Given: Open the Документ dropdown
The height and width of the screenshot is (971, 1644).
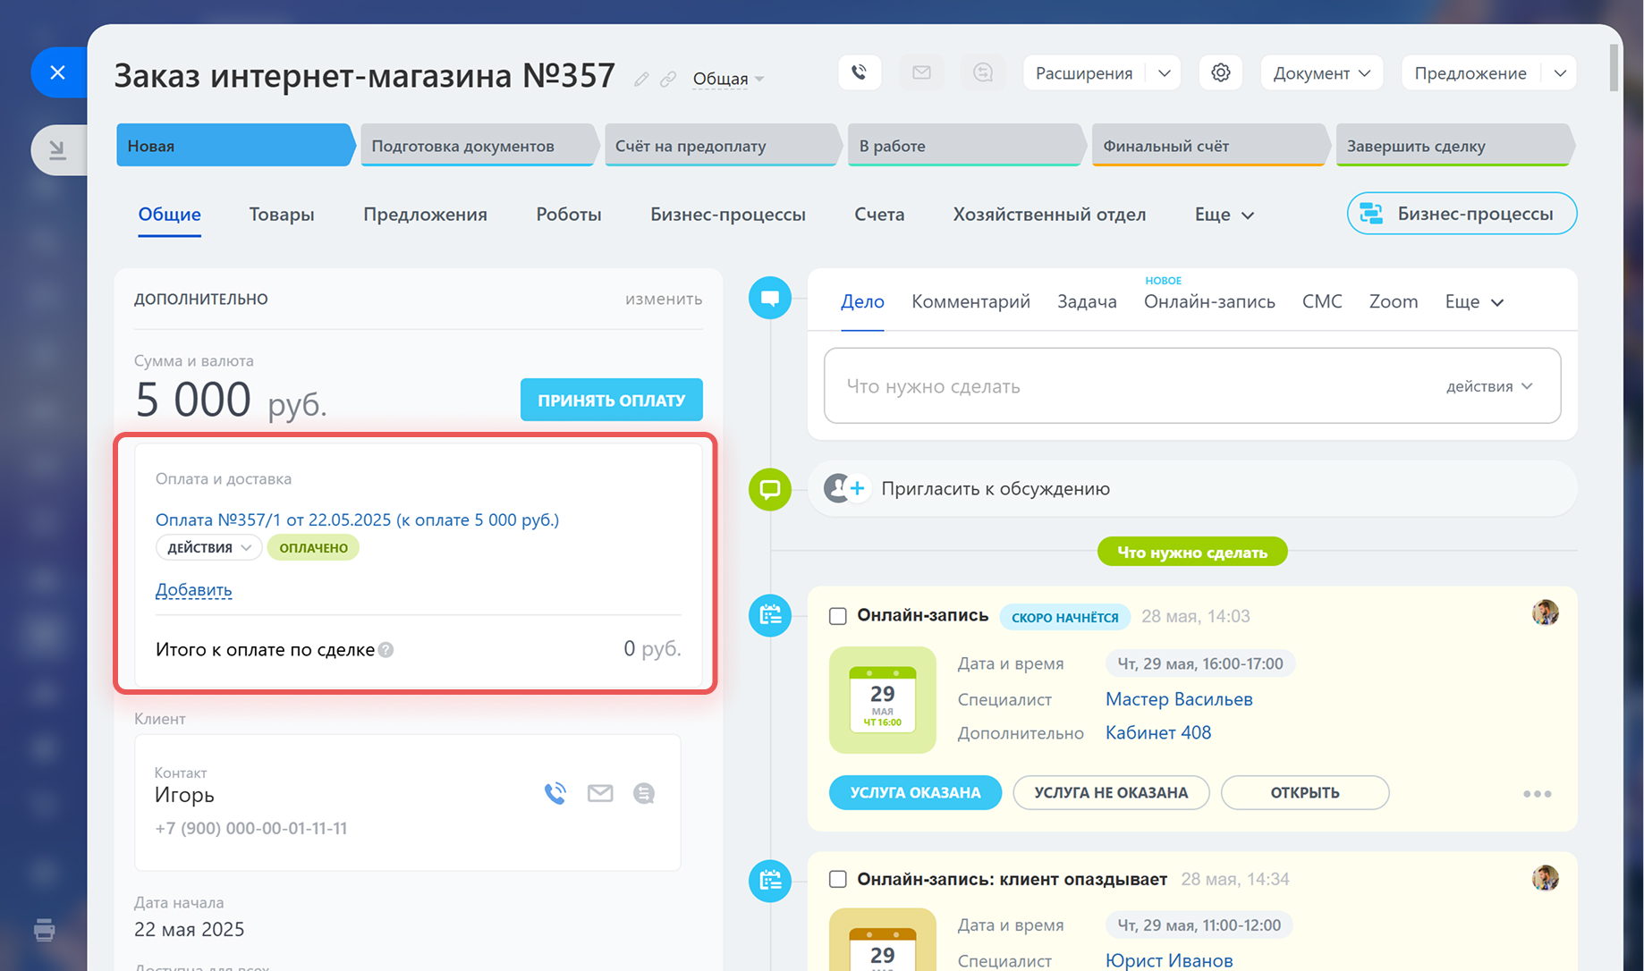Looking at the screenshot, I should (1322, 73).
